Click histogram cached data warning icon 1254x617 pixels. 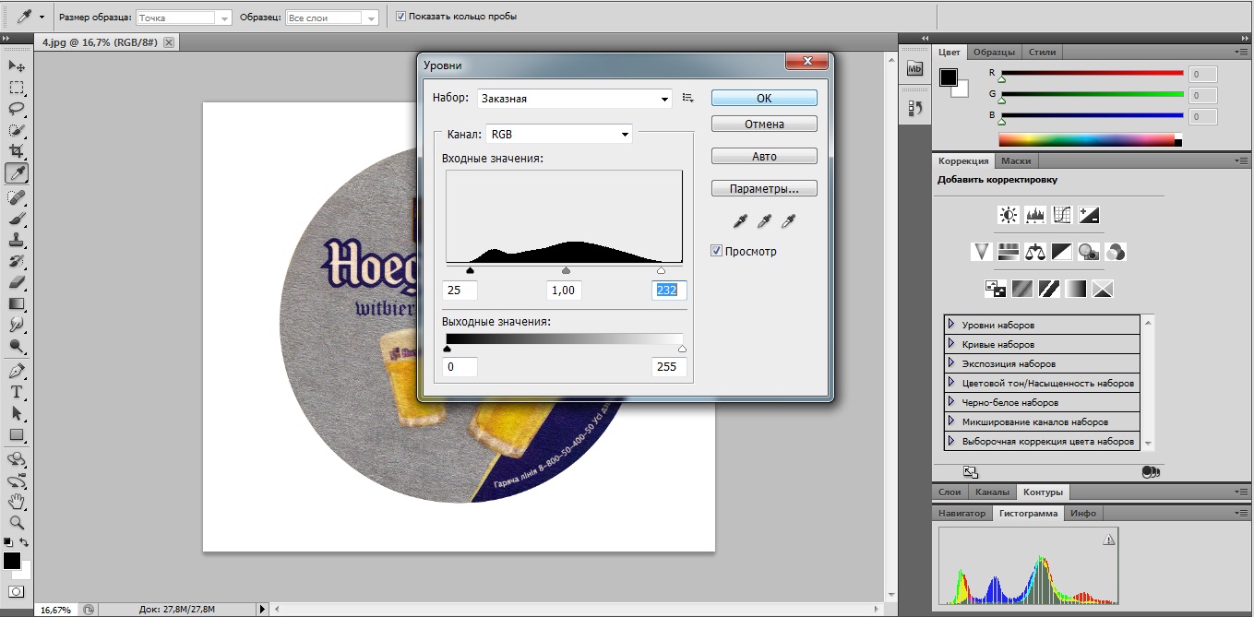1108,540
